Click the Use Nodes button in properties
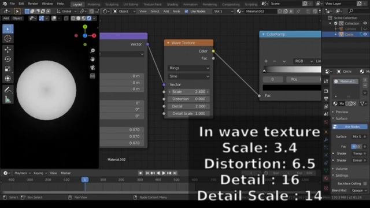 click(x=350, y=127)
